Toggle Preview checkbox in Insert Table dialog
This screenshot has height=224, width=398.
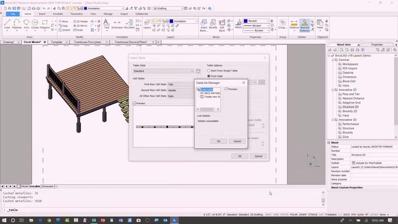134,103
